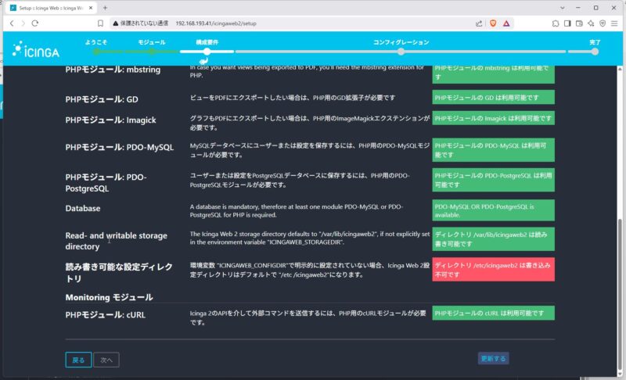626x380 pixels.
Task: Open a new browser tab
Action: tap(105, 8)
